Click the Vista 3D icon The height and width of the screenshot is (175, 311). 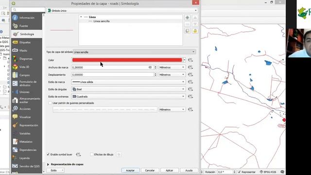click(15, 67)
